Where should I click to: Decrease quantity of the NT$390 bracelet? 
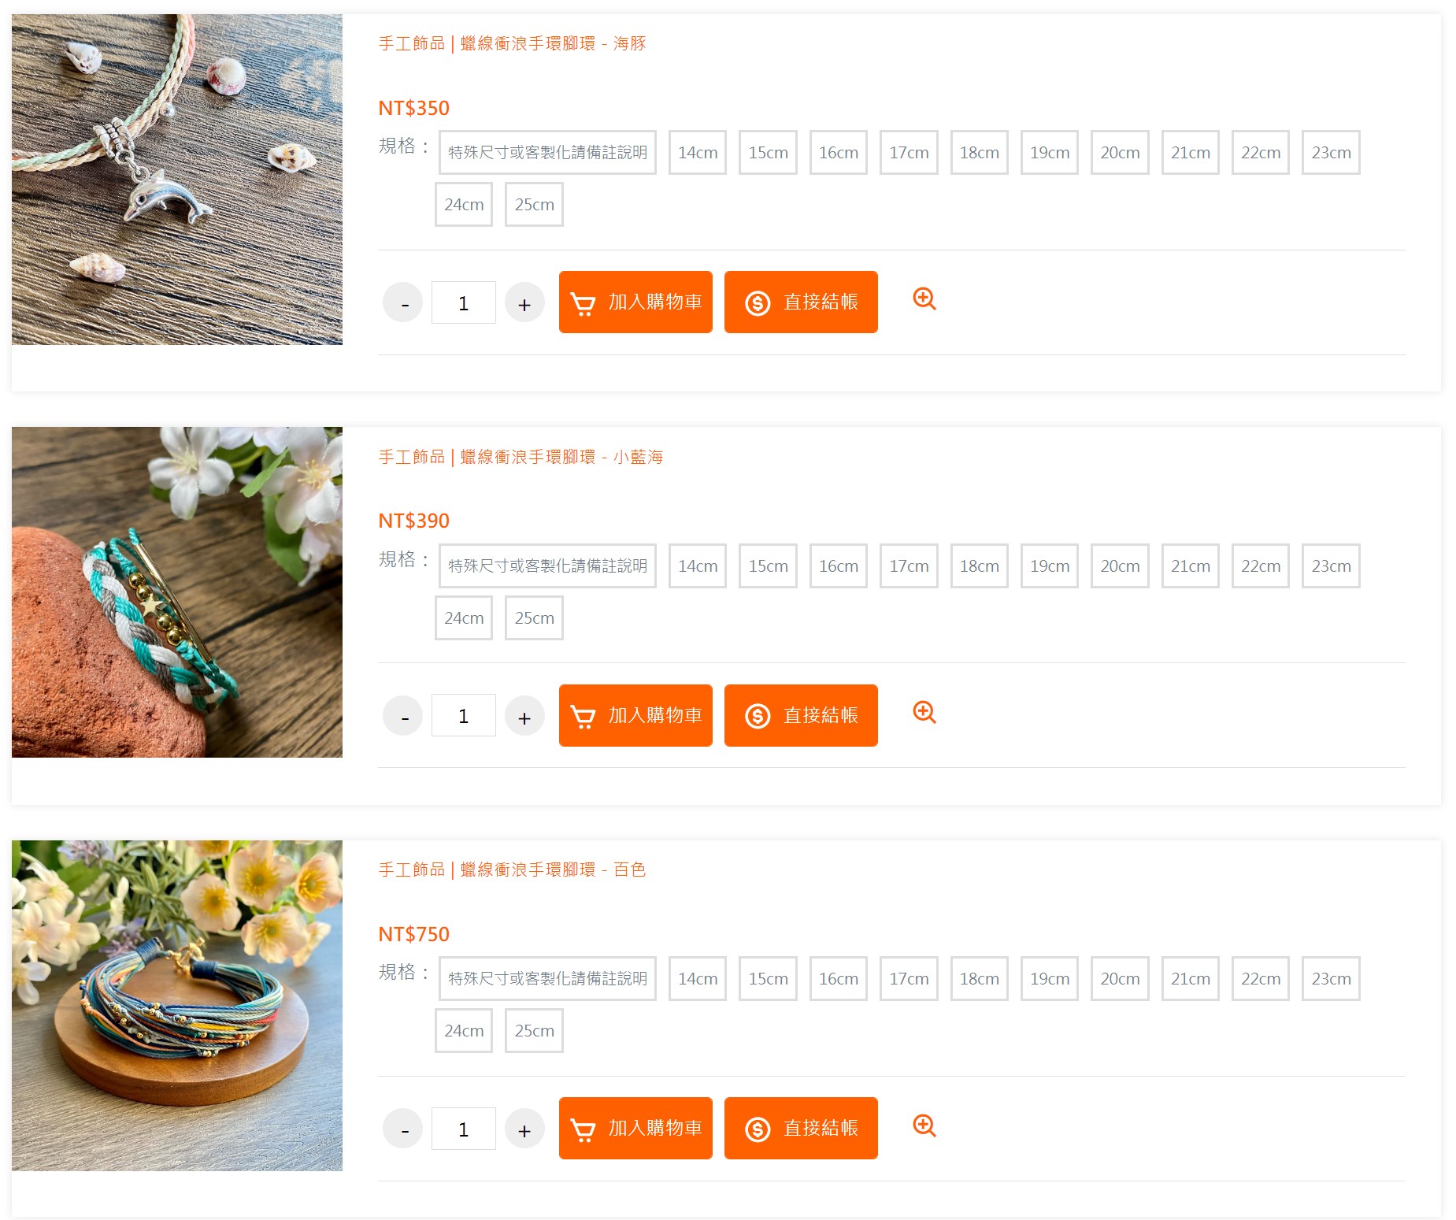point(403,716)
